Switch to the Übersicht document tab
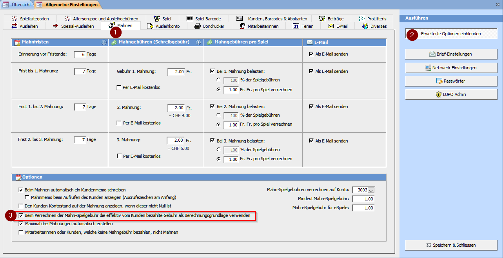This screenshot has width=503, height=258. coord(17,5)
